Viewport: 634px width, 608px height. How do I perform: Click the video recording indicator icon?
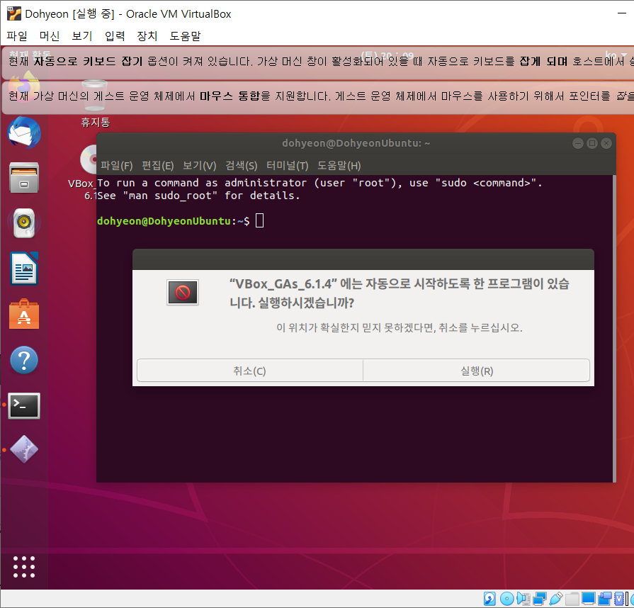click(605, 599)
